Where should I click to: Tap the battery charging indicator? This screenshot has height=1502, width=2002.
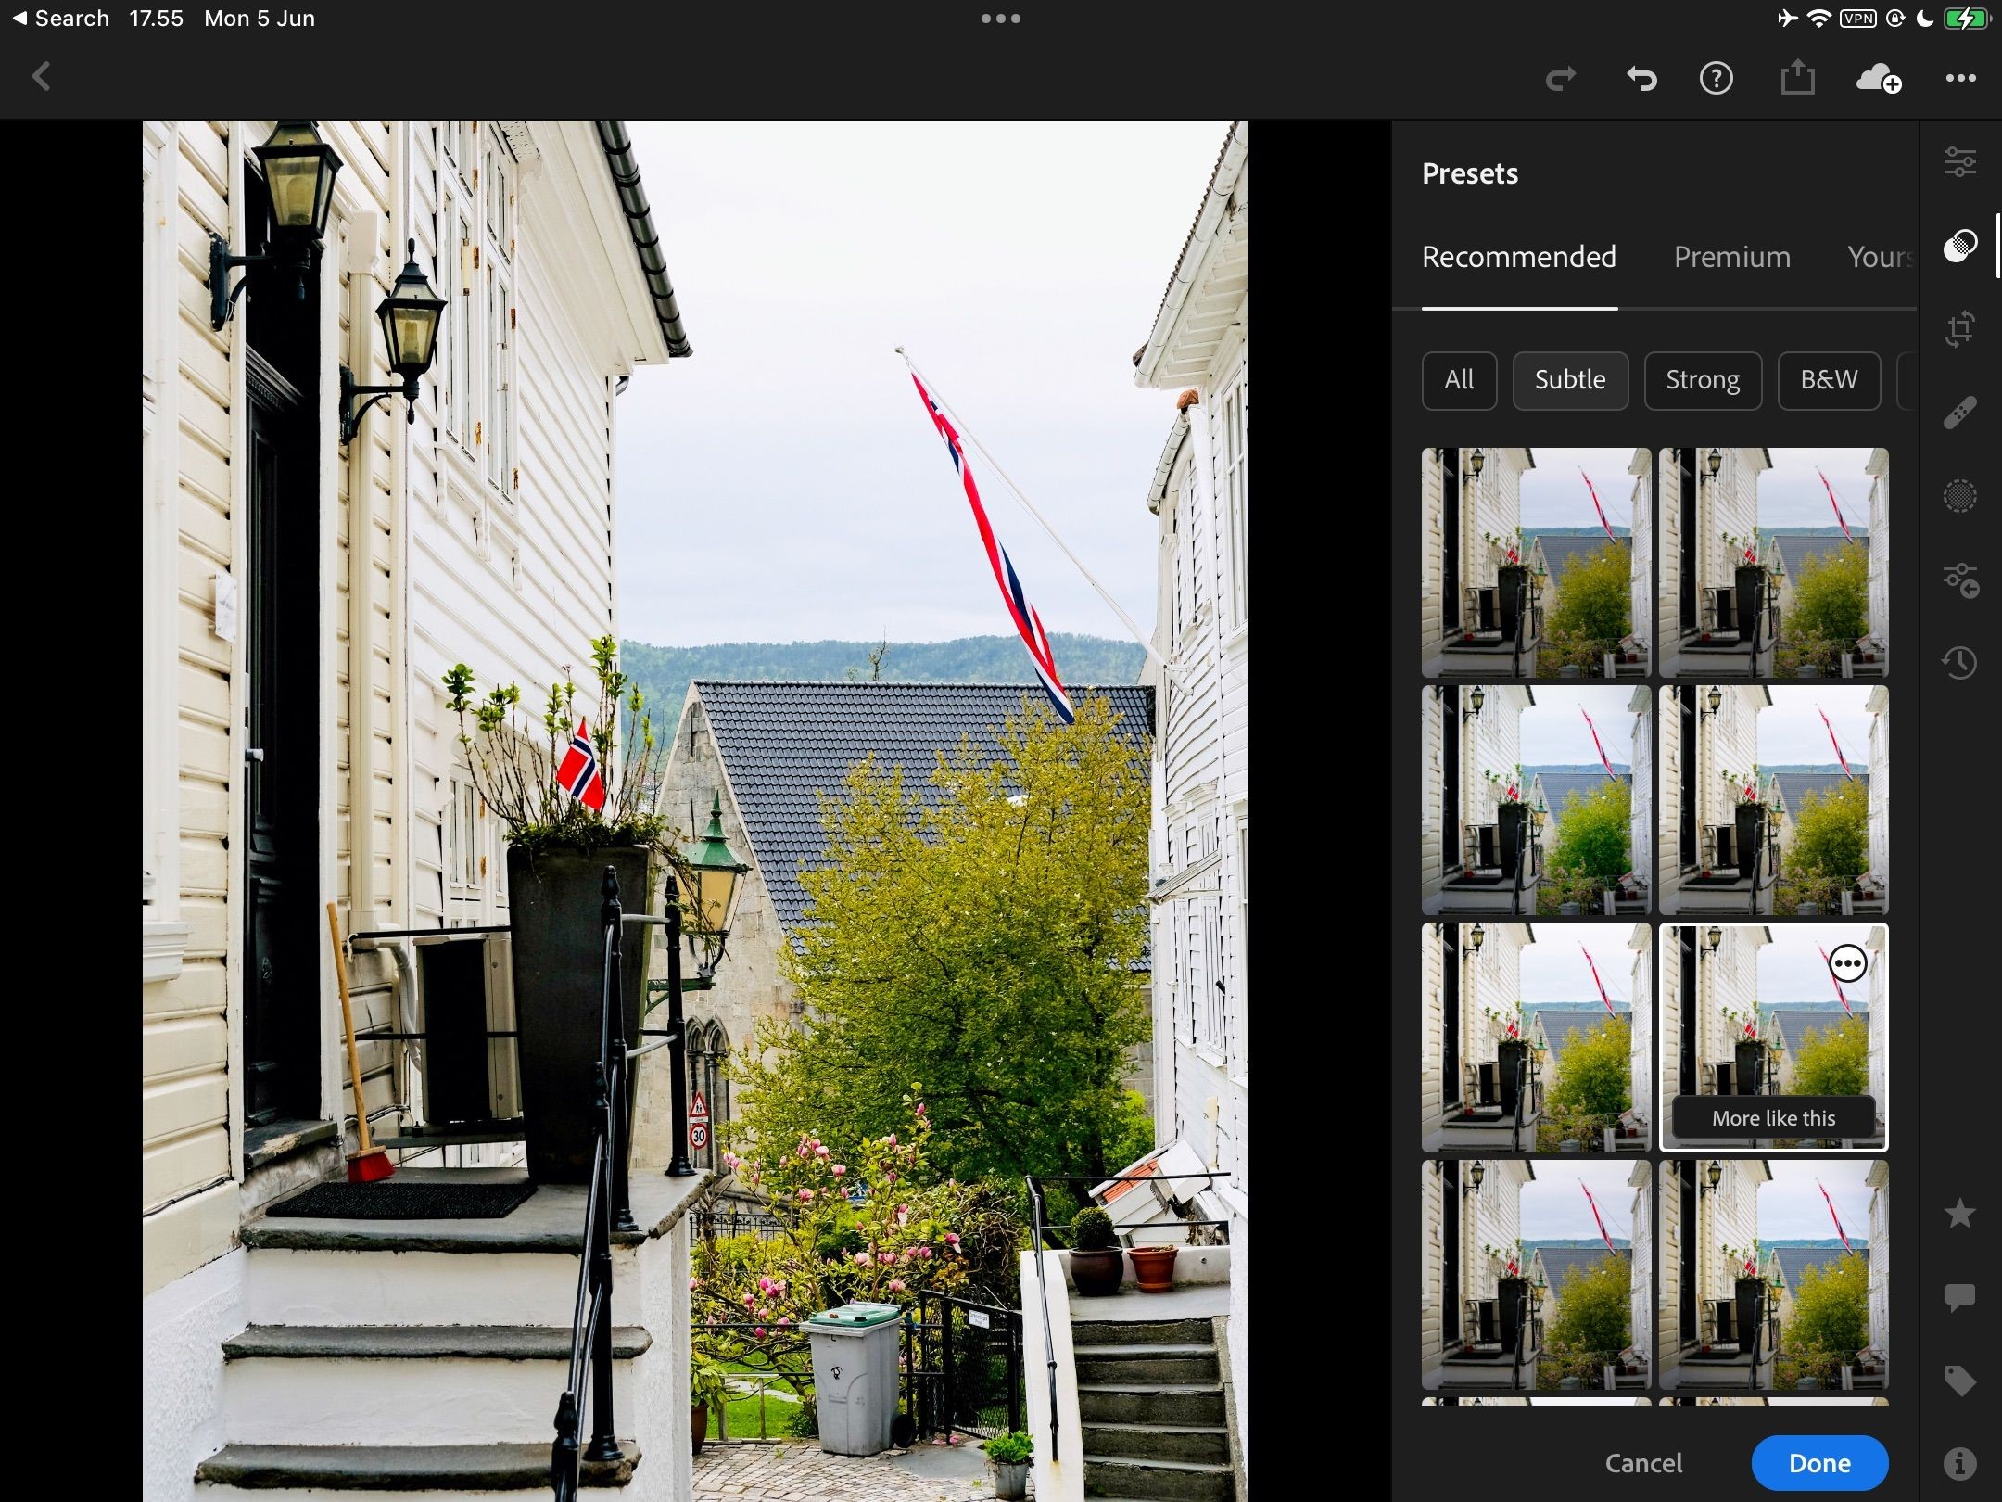(1966, 19)
